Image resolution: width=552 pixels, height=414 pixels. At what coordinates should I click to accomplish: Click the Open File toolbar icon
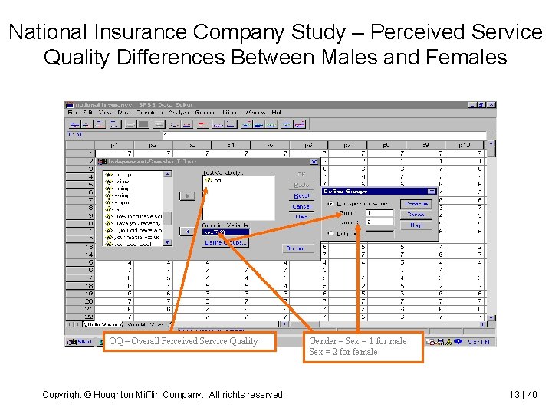point(74,124)
